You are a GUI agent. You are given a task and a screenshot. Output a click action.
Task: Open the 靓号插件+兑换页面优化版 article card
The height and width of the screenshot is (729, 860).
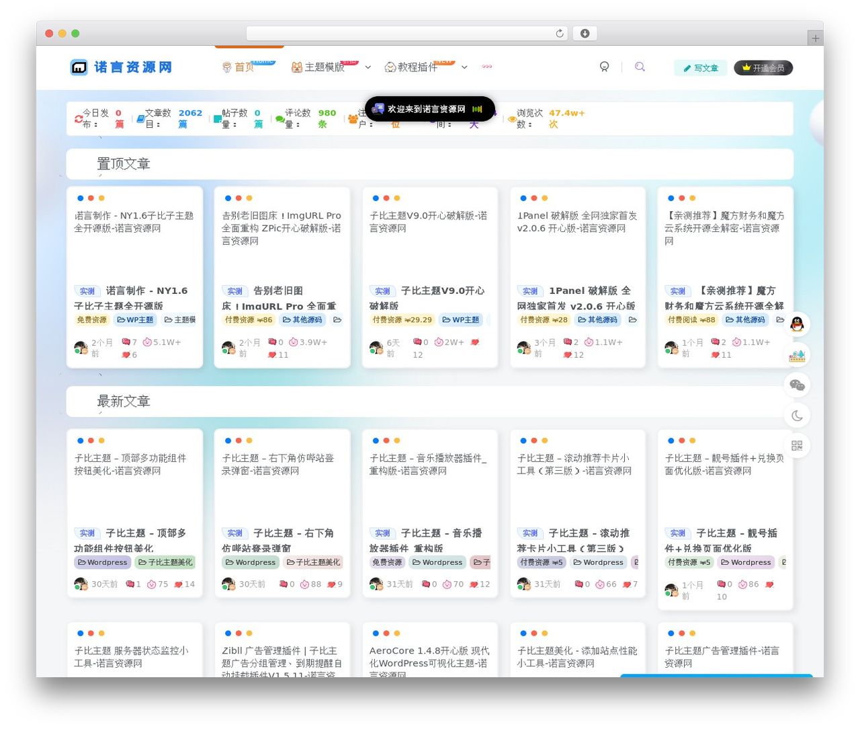(726, 520)
